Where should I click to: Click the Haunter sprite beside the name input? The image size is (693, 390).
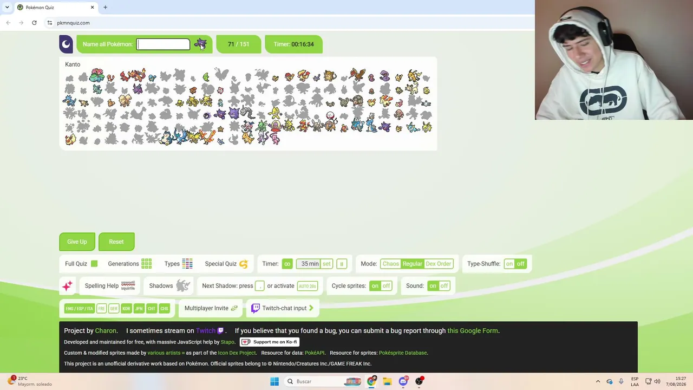[201, 44]
